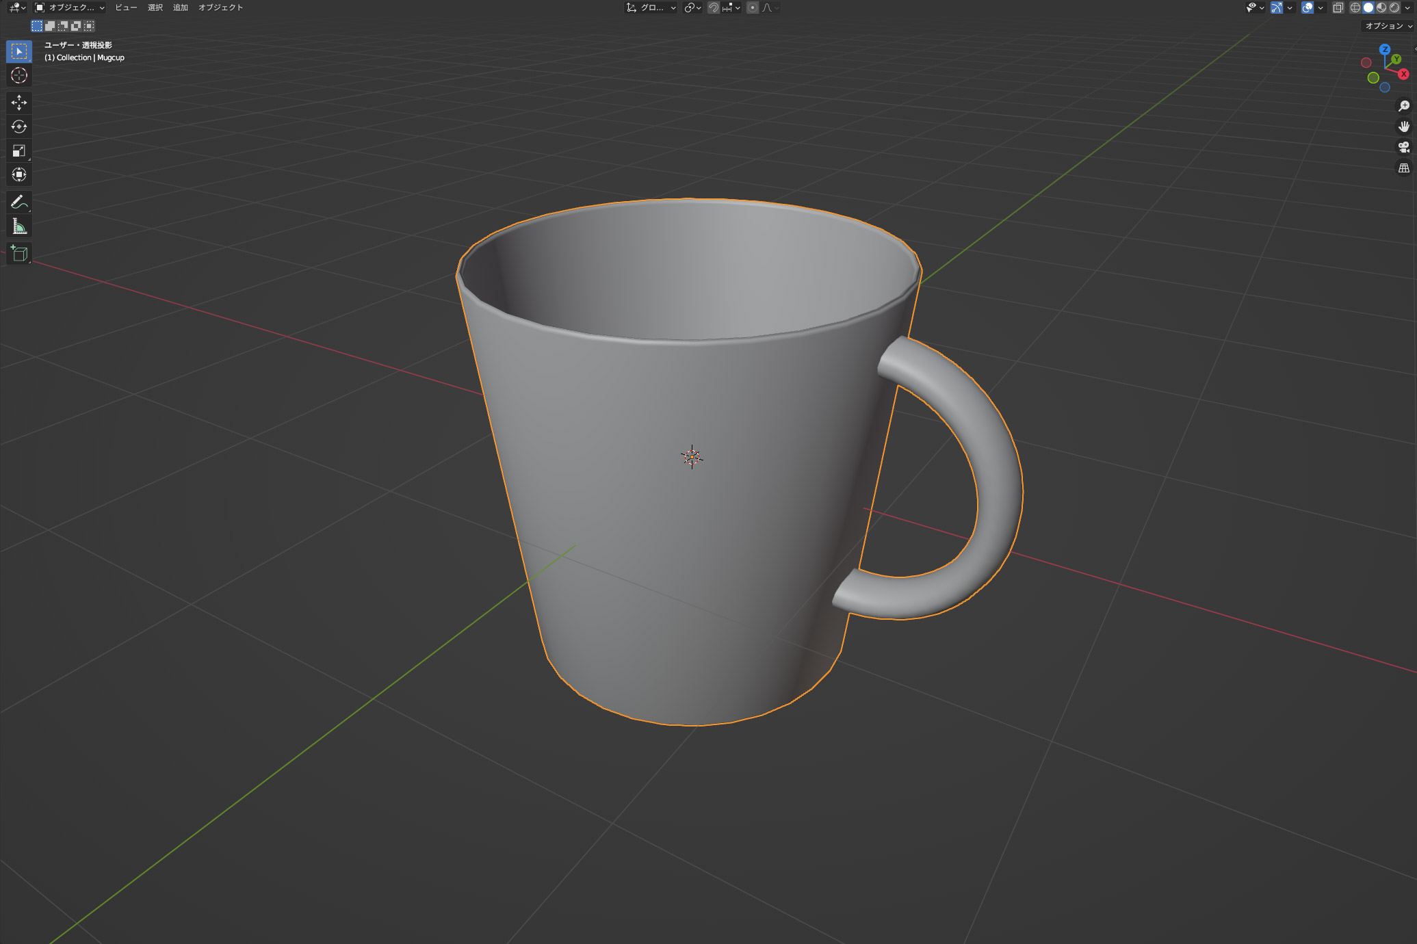Screen dimensions: 1417x944
Task: Select the Move tool in the toolbar
Action: coord(18,103)
